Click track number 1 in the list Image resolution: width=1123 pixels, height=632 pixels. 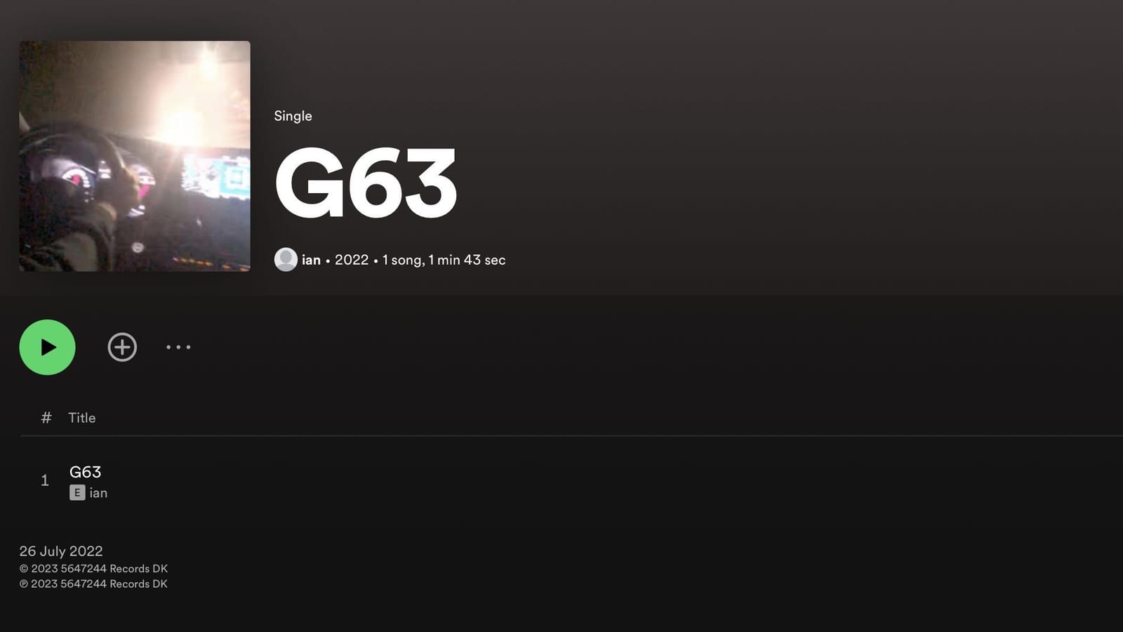45,480
